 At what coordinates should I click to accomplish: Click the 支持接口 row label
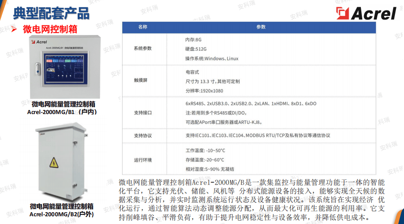pos(143,113)
